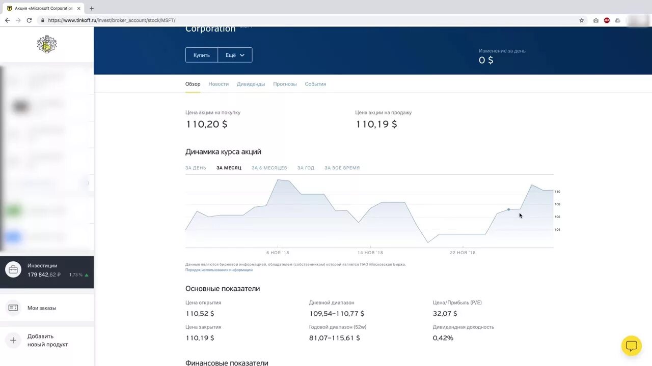Click the plus icon for new product
The width and height of the screenshot is (652, 366).
13,341
